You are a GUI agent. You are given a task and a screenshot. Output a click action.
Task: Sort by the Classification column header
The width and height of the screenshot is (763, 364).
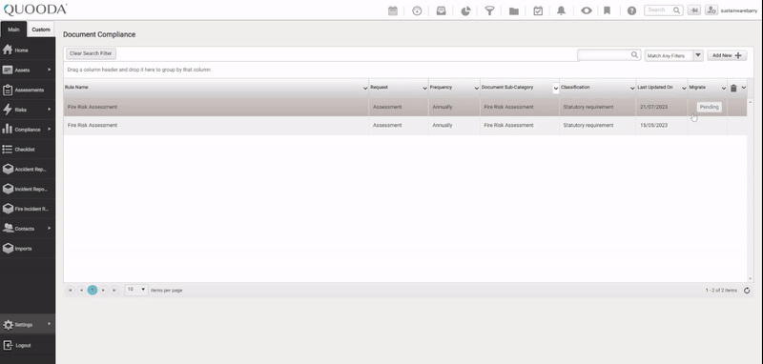(x=575, y=88)
